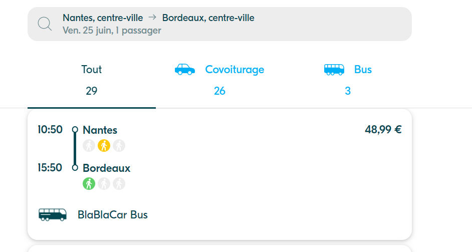Click the magnifying glass search icon
The height and width of the screenshot is (252, 472).
coord(45,24)
